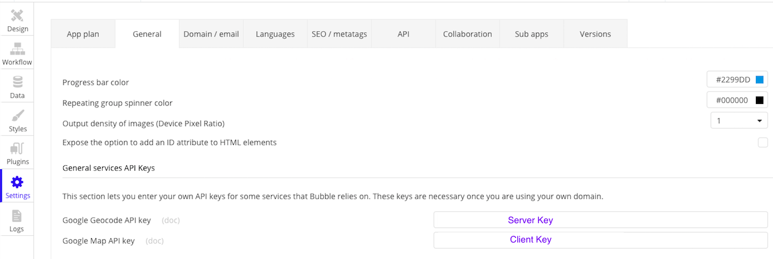Go to the Workflow sidebar icon
The width and height of the screenshot is (773, 259).
(17, 49)
